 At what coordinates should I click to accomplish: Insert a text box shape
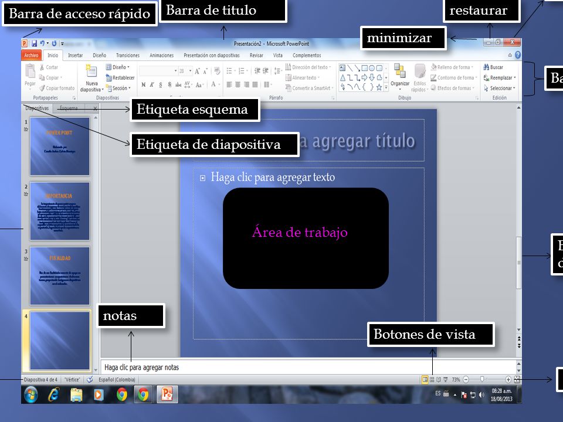tap(342, 68)
